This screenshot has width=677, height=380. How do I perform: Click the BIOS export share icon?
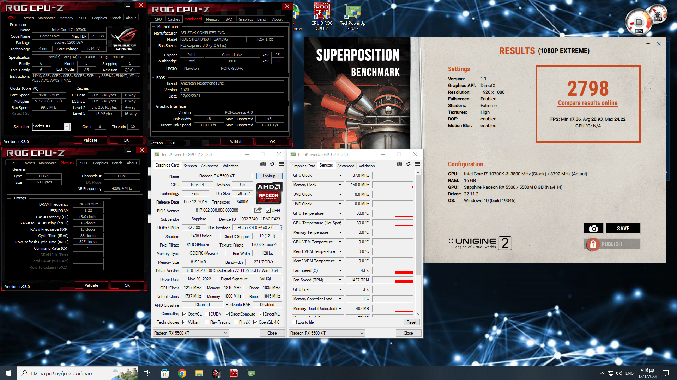click(x=258, y=210)
